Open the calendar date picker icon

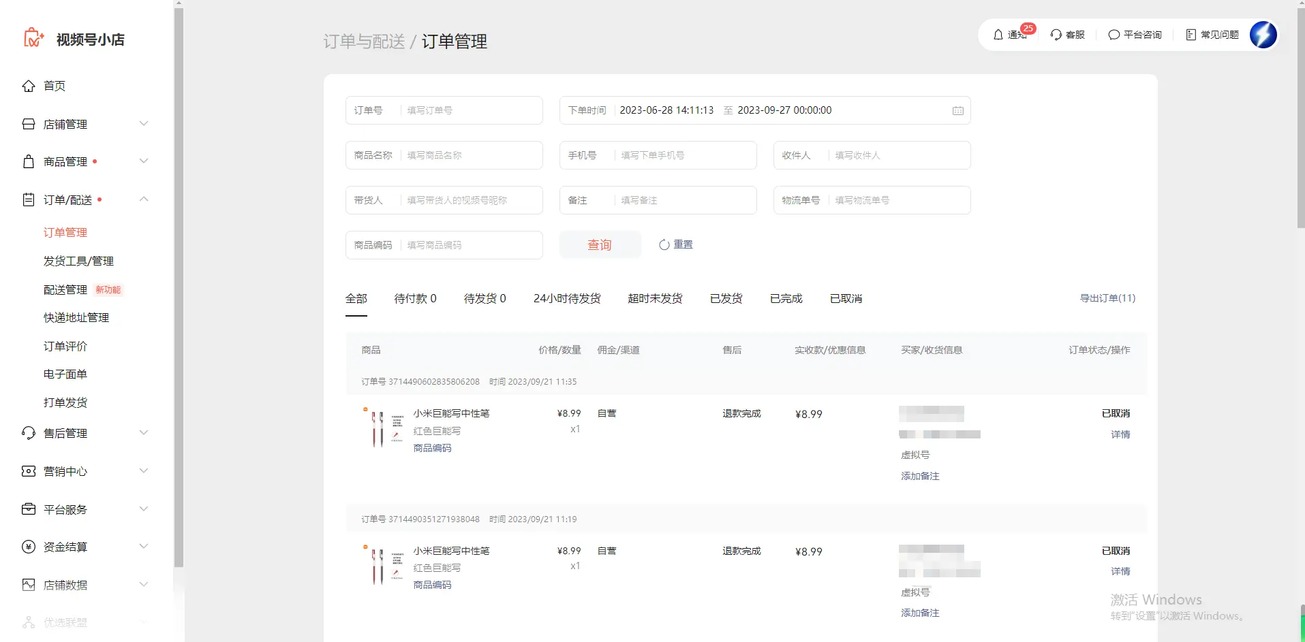click(x=957, y=111)
